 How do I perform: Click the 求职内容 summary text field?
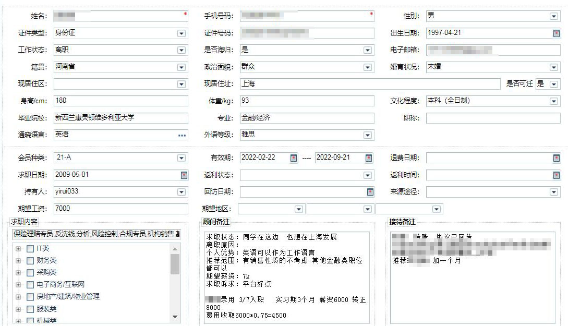96,234
